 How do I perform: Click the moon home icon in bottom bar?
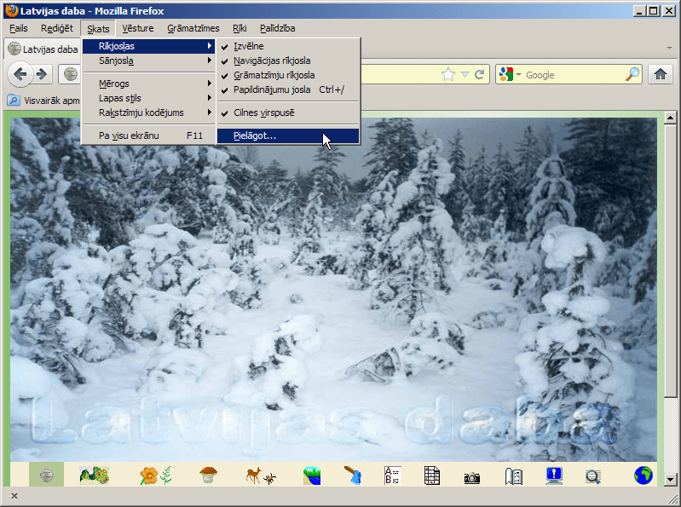pos(47,475)
